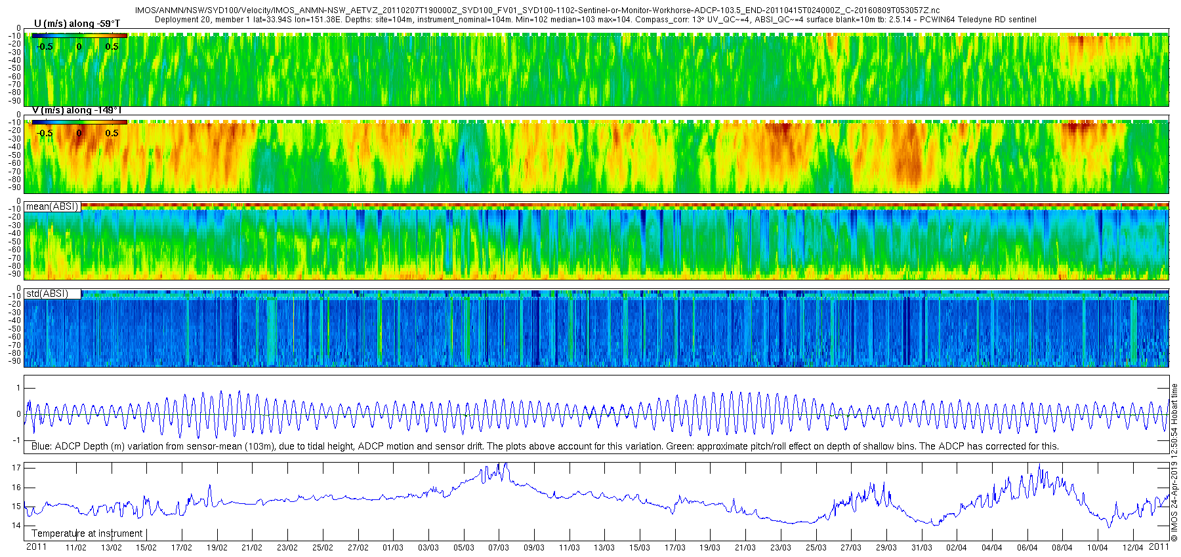Select the 'Deployment 20, member 1' metadata line
Viewport: 1181px width, 557px height.
[x=596, y=20]
